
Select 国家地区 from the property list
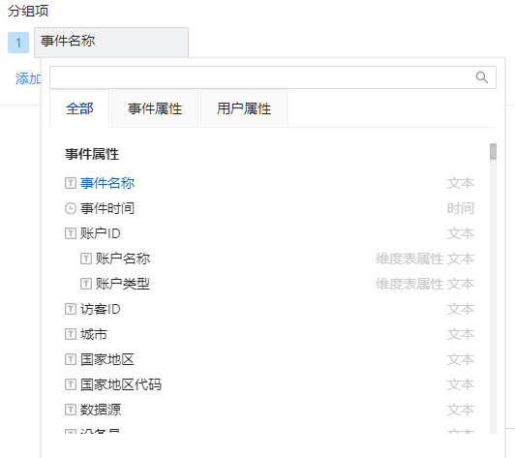pyautogui.click(x=270, y=359)
